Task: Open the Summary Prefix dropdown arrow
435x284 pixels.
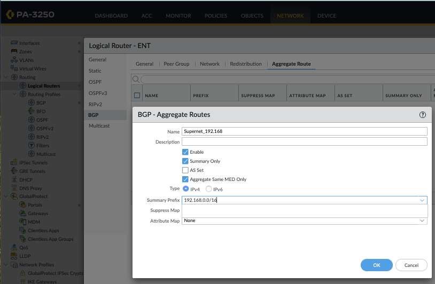Action: [422, 200]
